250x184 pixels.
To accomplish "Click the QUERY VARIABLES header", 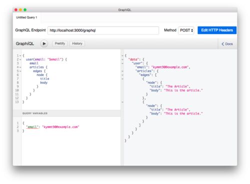I will [66, 113].
